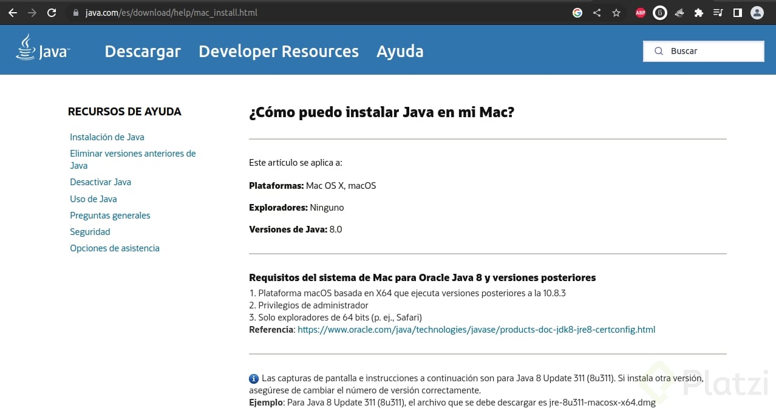Viewport: 776px width, 408px height.
Task: Open Opciones de asistencia link
Action: (115, 248)
